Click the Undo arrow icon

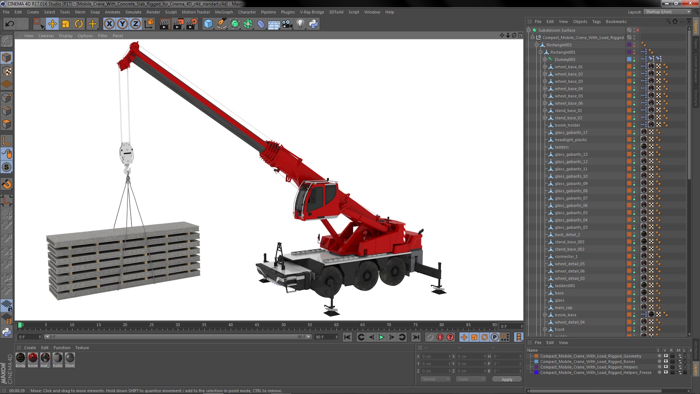[x=9, y=24]
